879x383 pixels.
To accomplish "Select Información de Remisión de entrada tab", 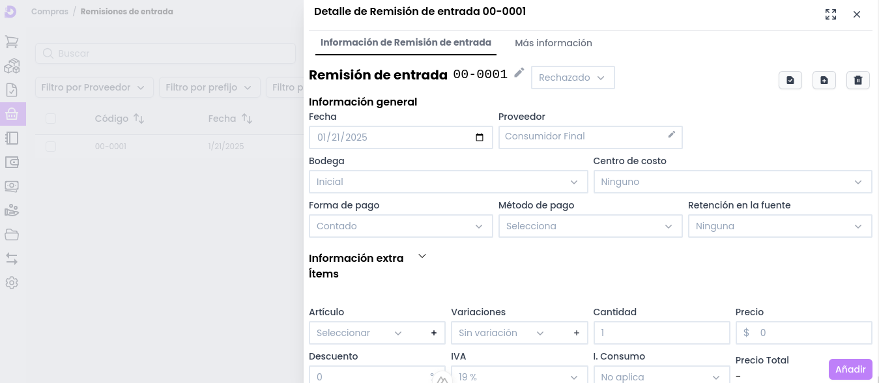I will (405, 43).
